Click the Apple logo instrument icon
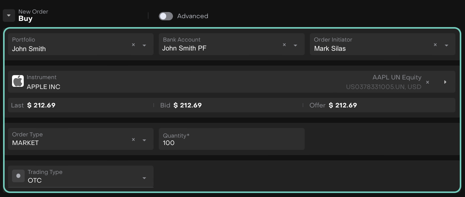The image size is (465, 197). (18, 81)
